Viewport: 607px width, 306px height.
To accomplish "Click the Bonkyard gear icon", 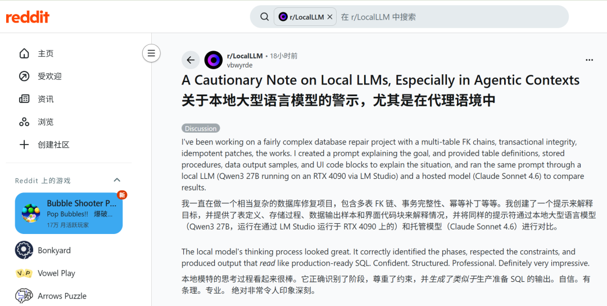I will [x=24, y=250].
